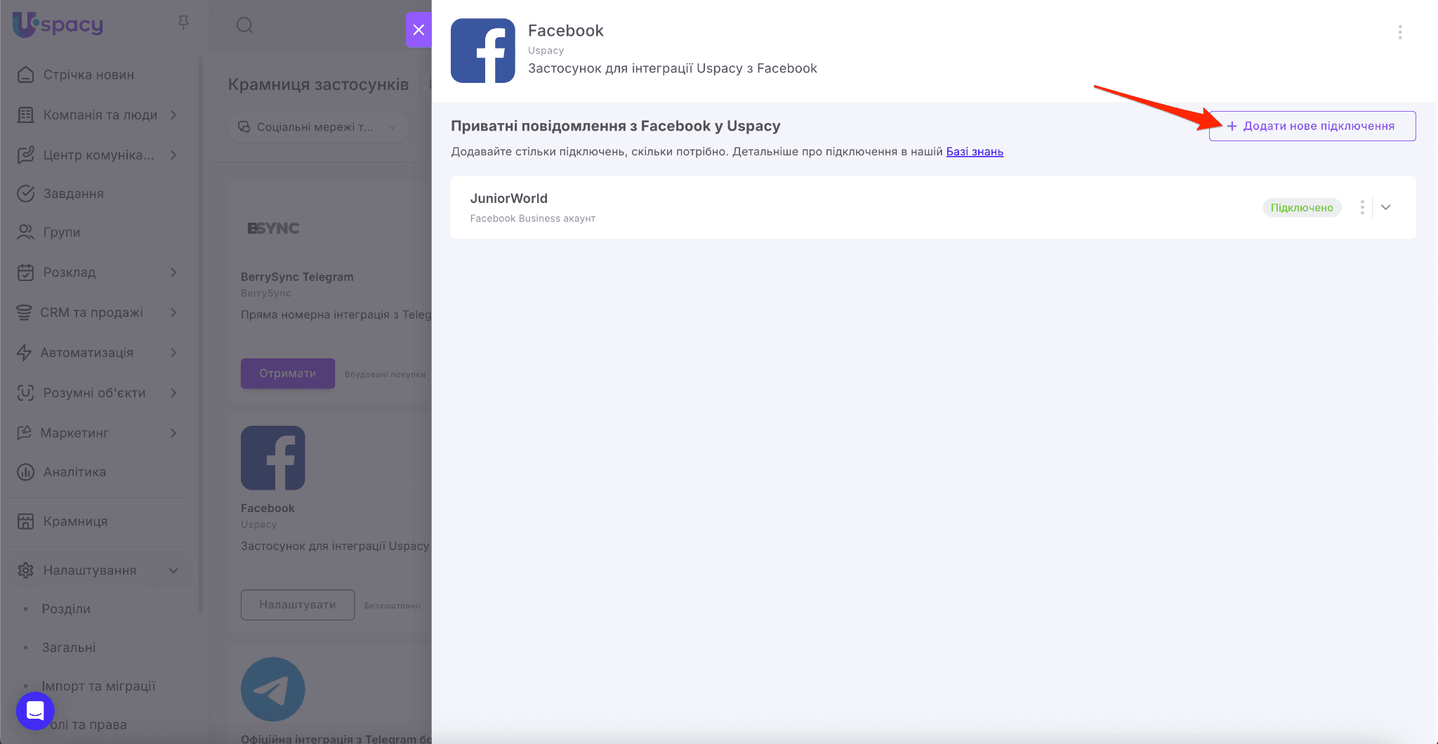Open the Базі знань link
The image size is (1438, 744).
pyautogui.click(x=975, y=152)
